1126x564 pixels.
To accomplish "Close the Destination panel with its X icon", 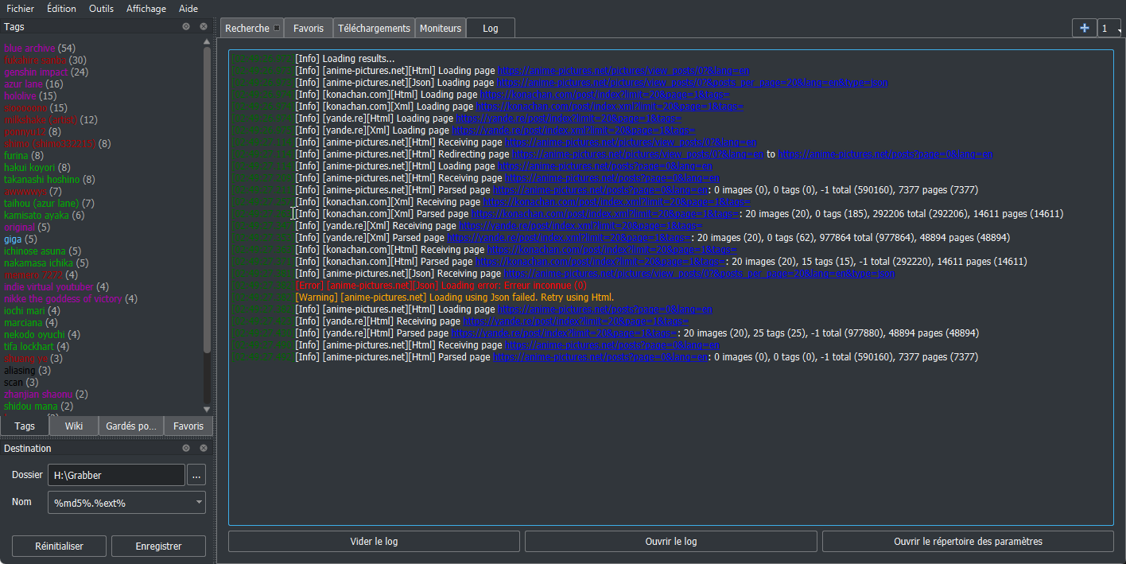I will click(204, 448).
